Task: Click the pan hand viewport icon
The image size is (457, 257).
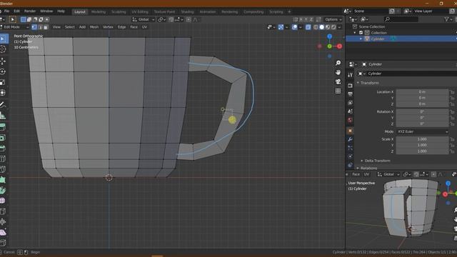Action: point(338,72)
